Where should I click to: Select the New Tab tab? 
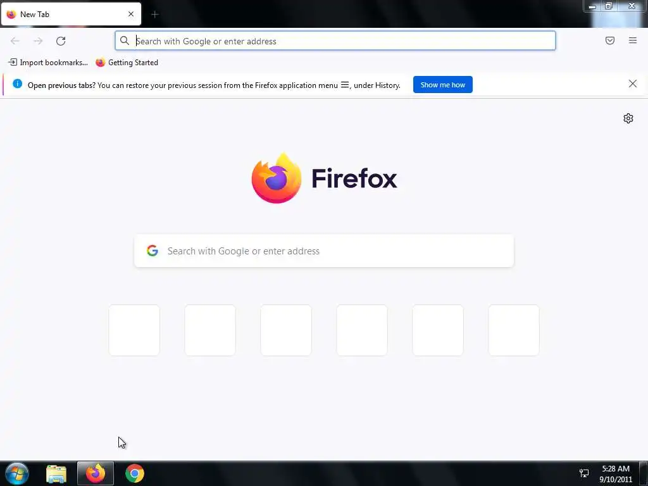[71, 14]
